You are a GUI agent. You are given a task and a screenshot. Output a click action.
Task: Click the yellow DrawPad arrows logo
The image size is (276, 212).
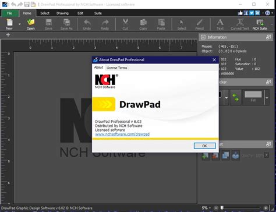[104, 104]
